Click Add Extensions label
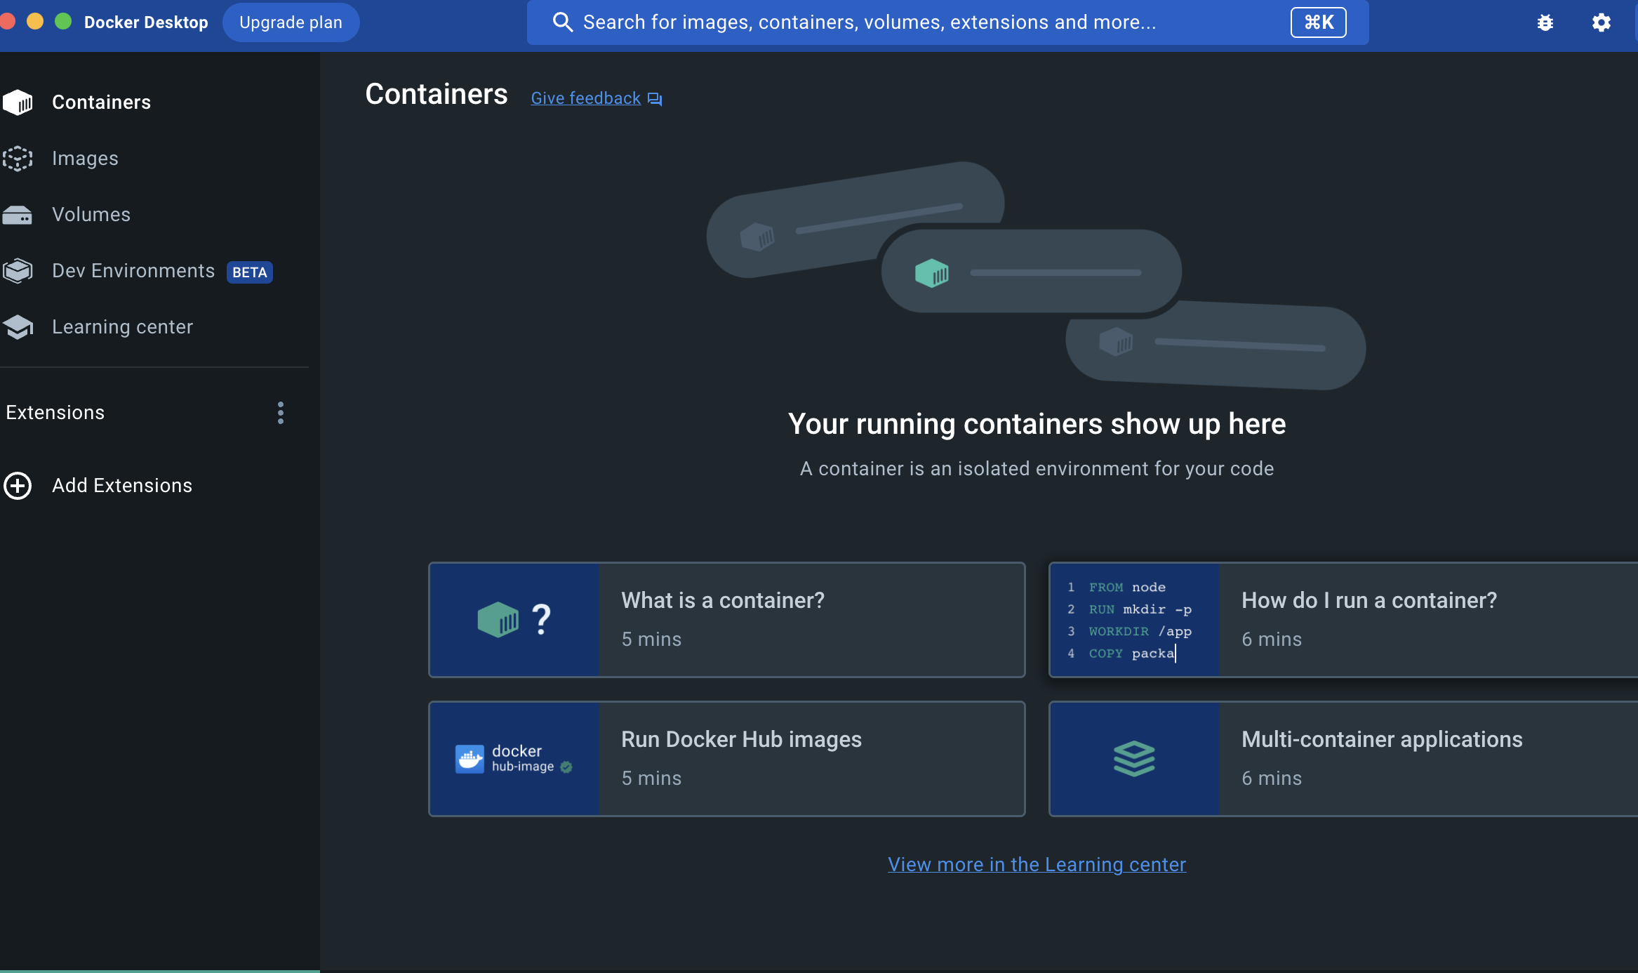Image resolution: width=1638 pixels, height=973 pixels. click(x=122, y=486)
